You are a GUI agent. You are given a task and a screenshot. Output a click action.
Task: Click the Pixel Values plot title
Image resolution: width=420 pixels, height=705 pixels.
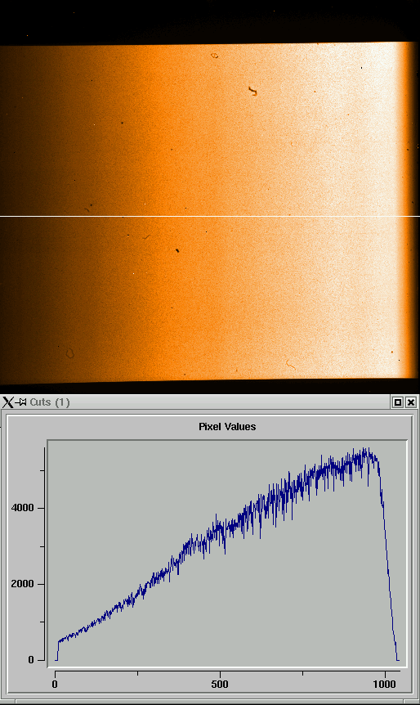pyautogui.click(x=227, y=427)
